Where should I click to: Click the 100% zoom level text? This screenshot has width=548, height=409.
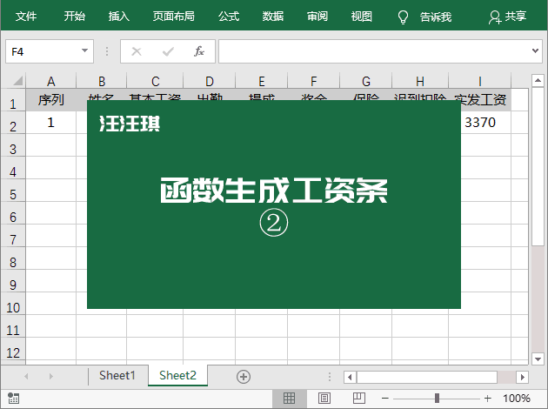516,399
